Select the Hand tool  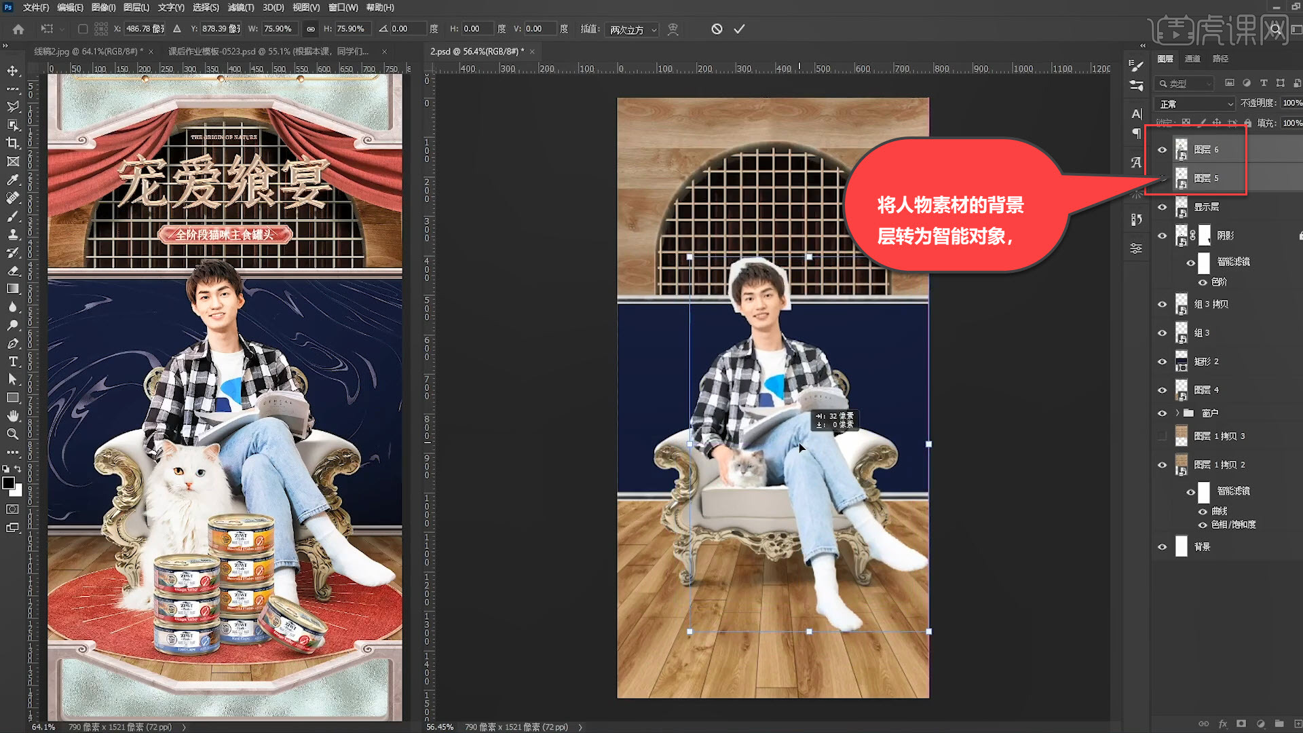point(13,415)
